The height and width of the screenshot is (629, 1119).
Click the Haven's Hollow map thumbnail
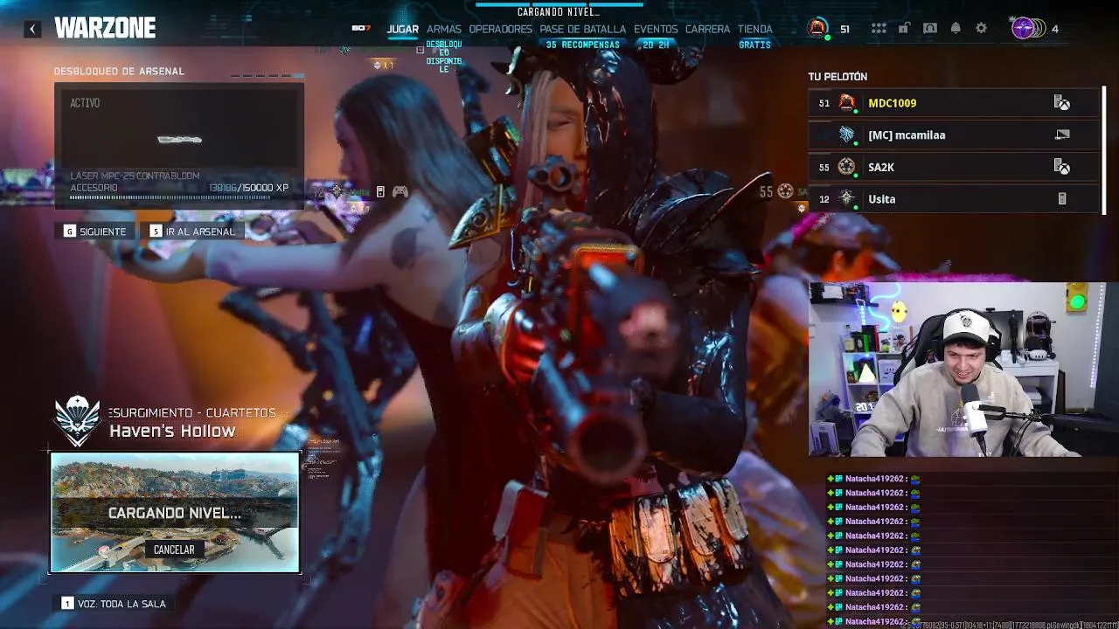(x=175, y=512)
